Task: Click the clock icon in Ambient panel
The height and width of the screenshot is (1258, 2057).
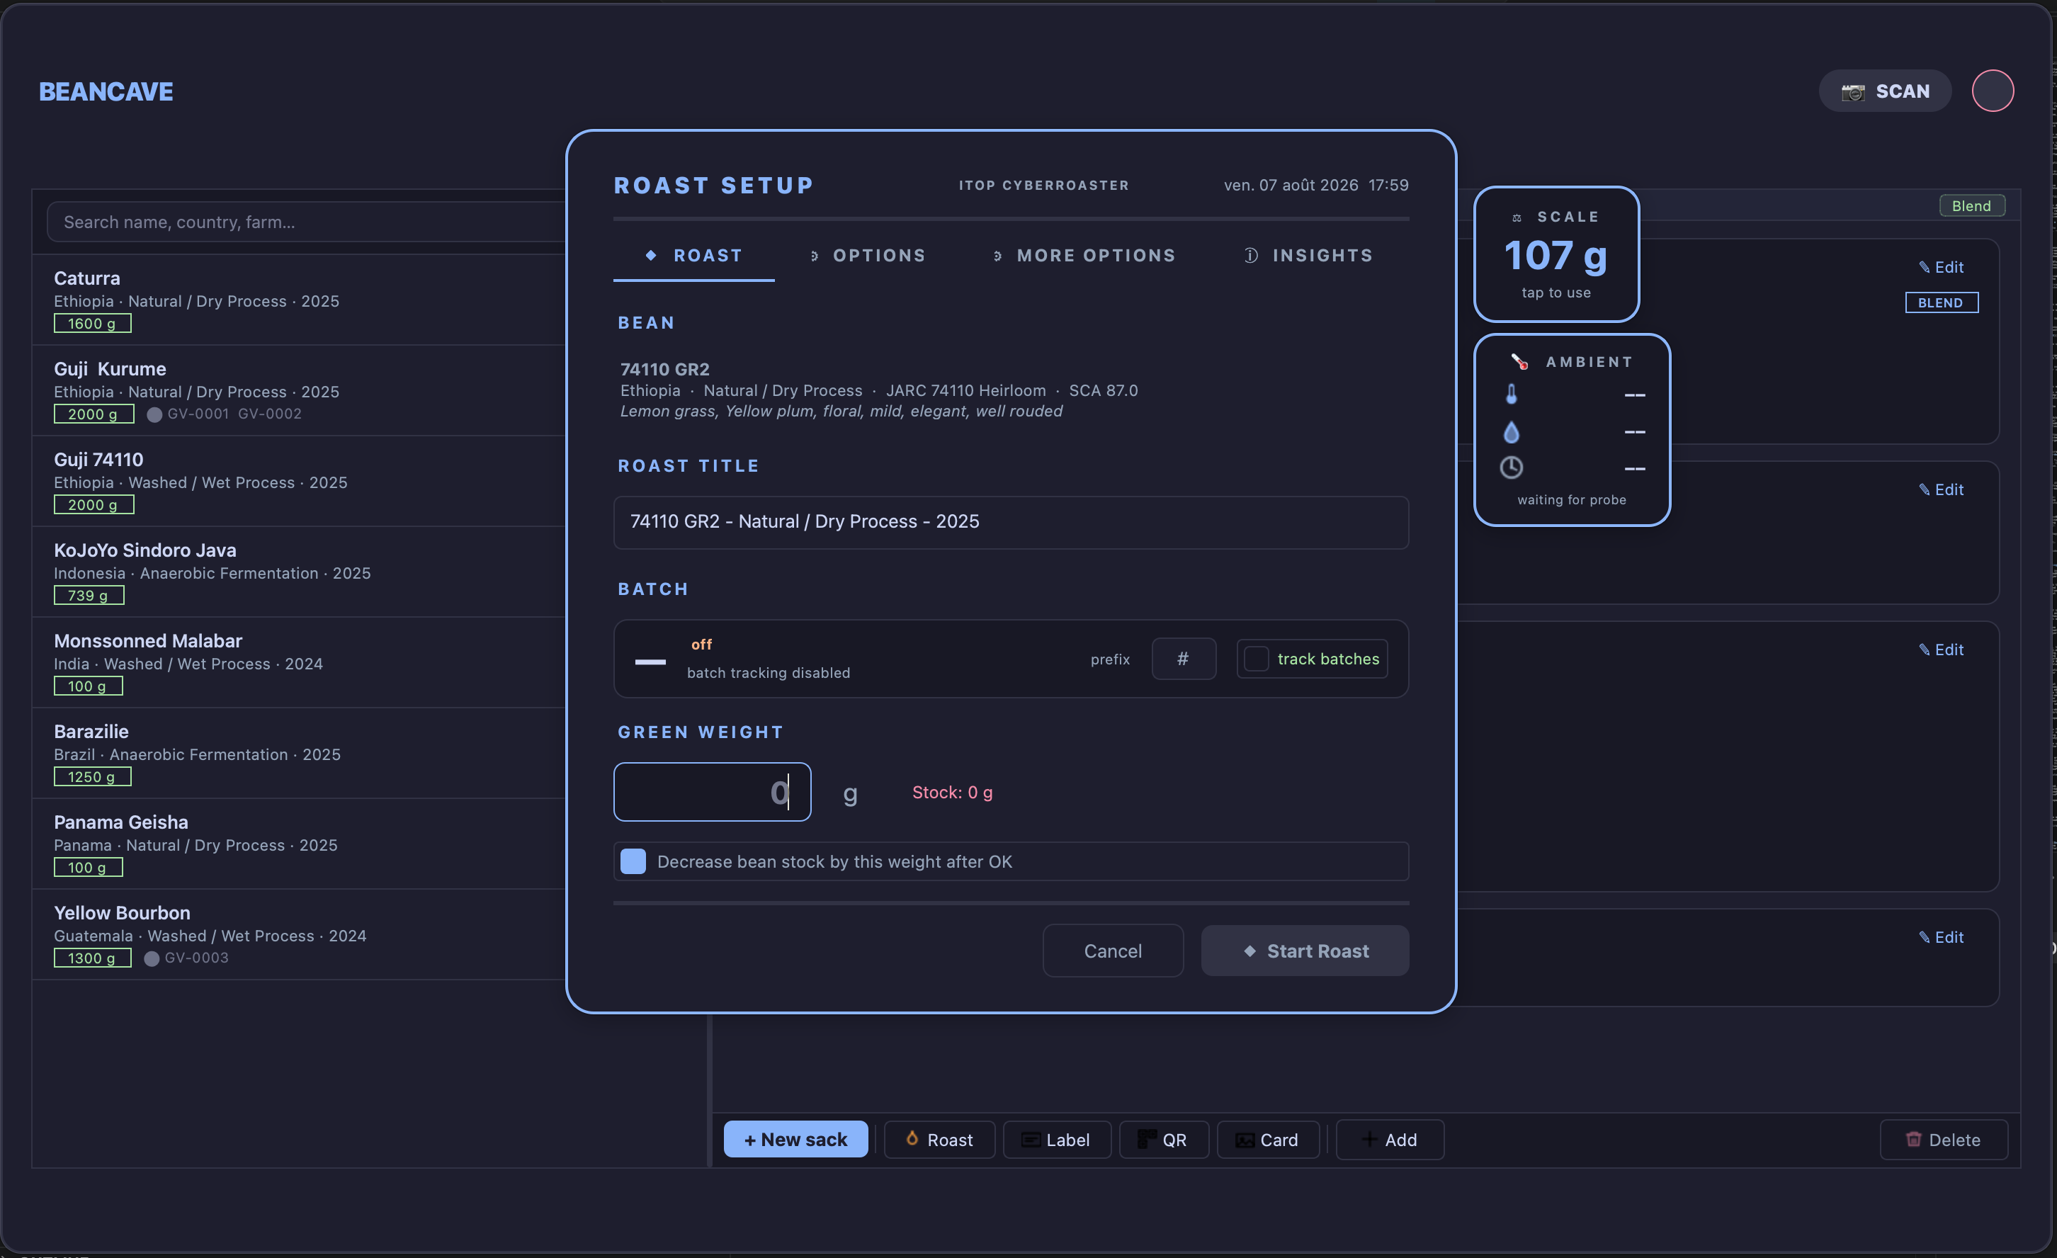Action: (1510, 467)
